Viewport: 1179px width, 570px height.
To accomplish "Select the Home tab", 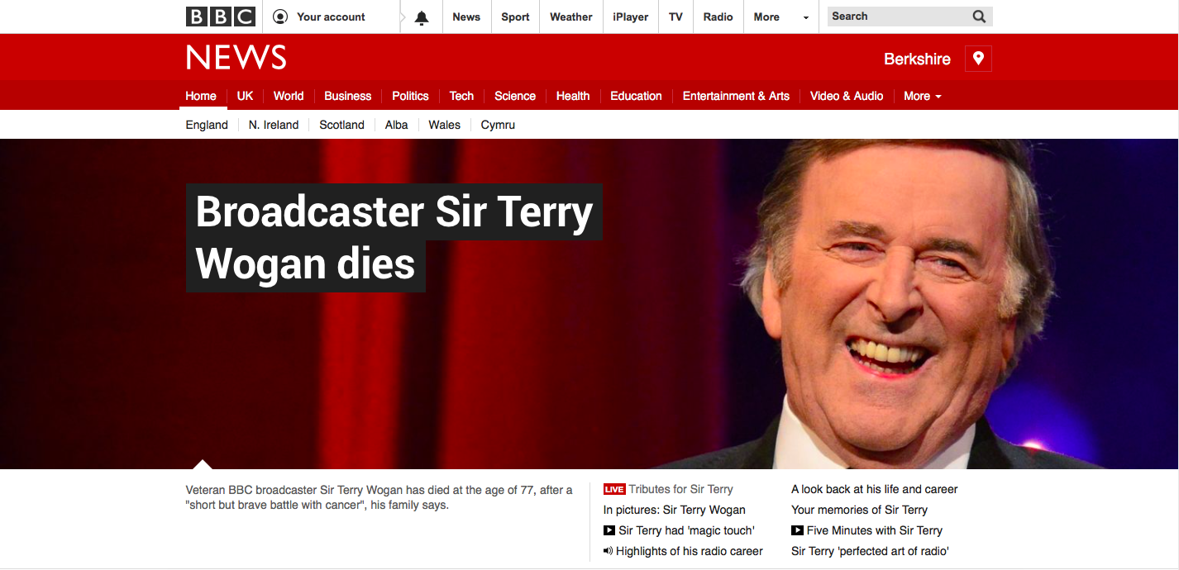I will click(x=201, y=96).
